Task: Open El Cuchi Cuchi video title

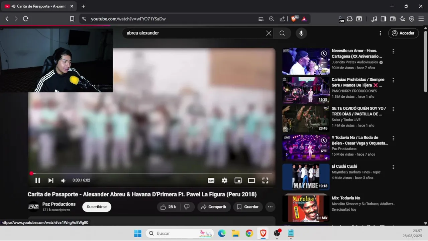Action: tap(344, 166)
